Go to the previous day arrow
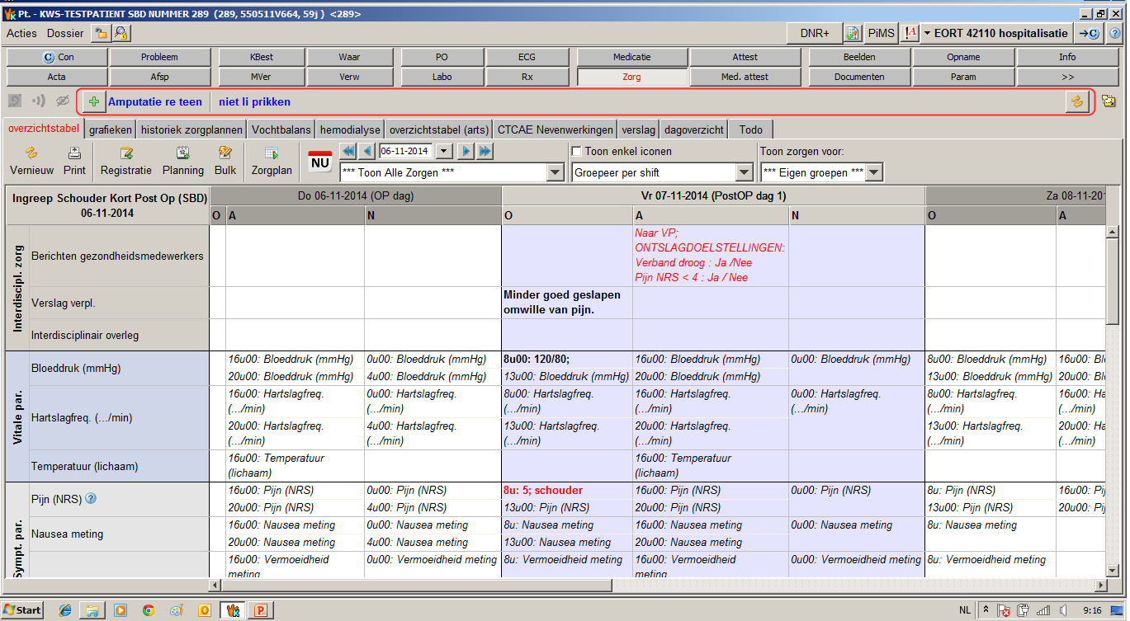This screenshot has width=1130, height=621. [x=367, y=151]
